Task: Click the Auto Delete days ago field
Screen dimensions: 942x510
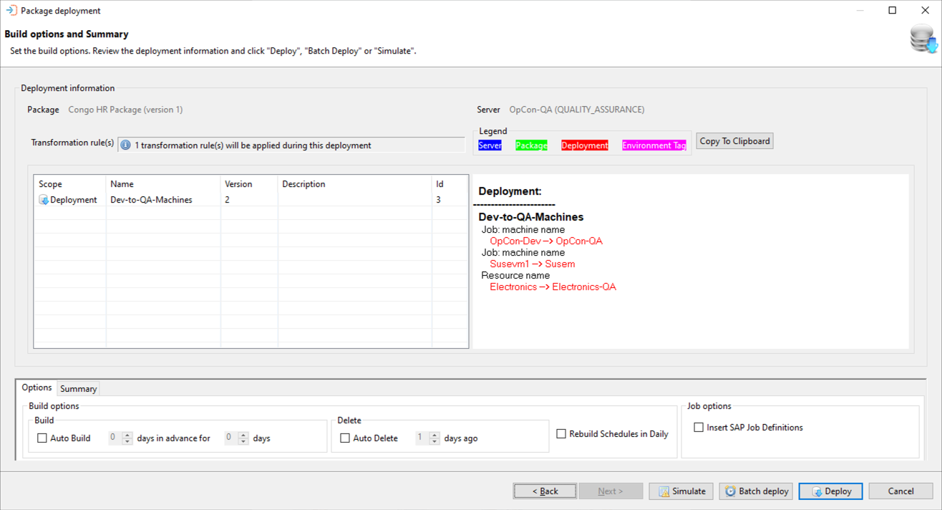Action: [x=422, y=438]
